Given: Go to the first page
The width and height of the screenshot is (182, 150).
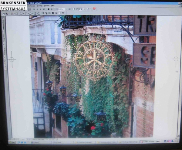Looking at the screenshot, I should 34,9.
